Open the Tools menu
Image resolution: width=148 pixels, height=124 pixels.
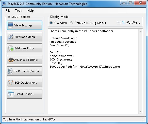[19, 11]
